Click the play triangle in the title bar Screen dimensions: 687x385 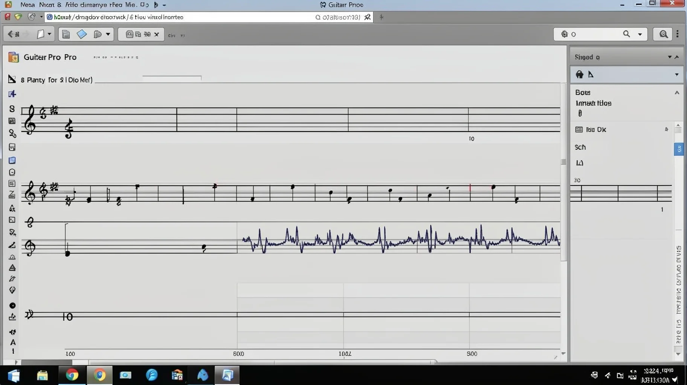156,5
